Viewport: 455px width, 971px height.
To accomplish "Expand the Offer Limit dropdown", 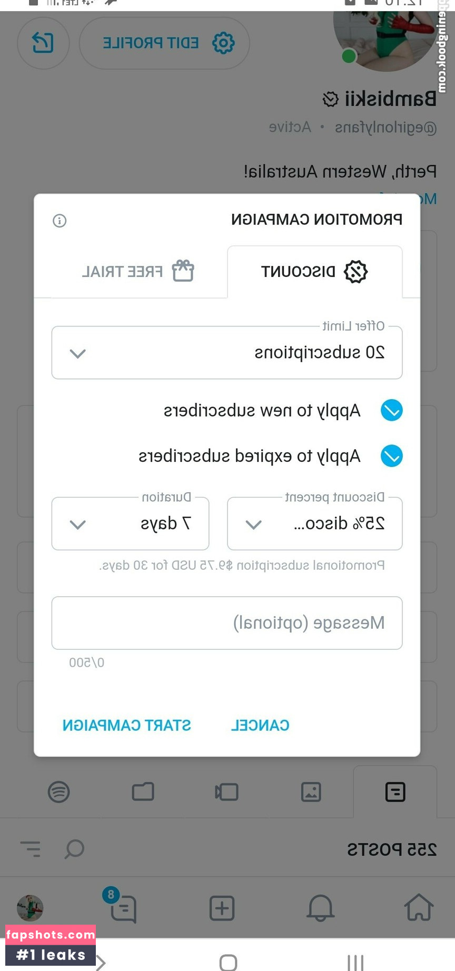I will coord(227,352).
